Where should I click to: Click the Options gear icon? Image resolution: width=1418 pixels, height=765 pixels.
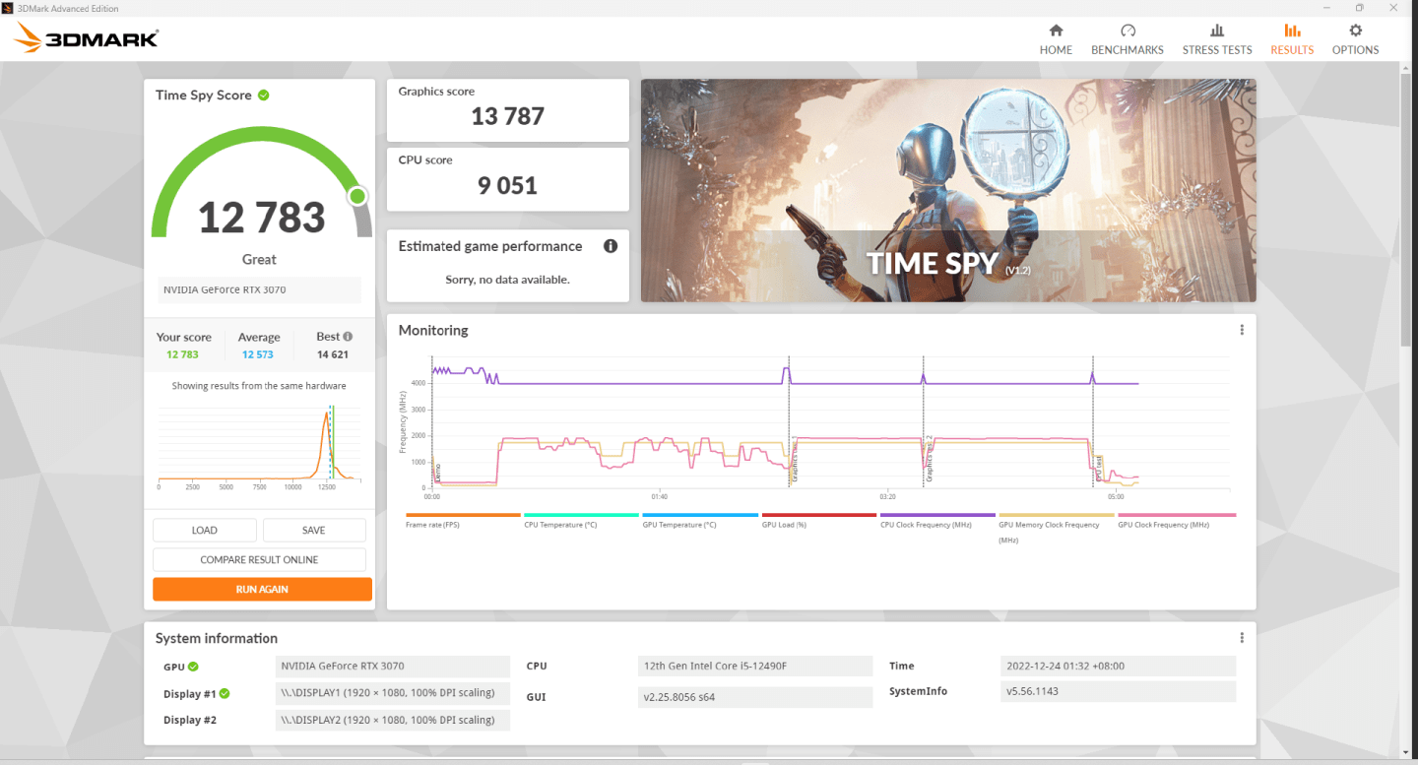pyautogui.click(x=1355, y=32)
